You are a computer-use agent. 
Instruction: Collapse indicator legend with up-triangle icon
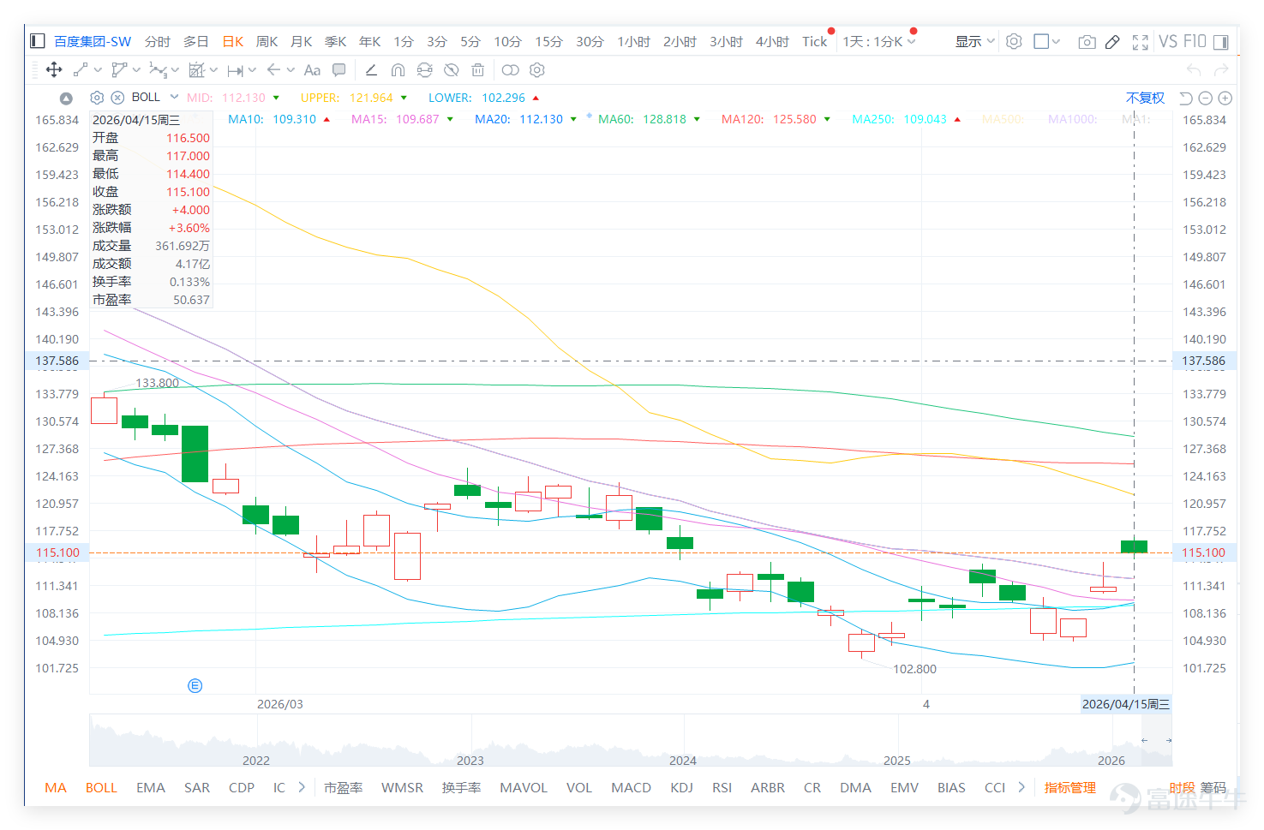tap(66, 99)
